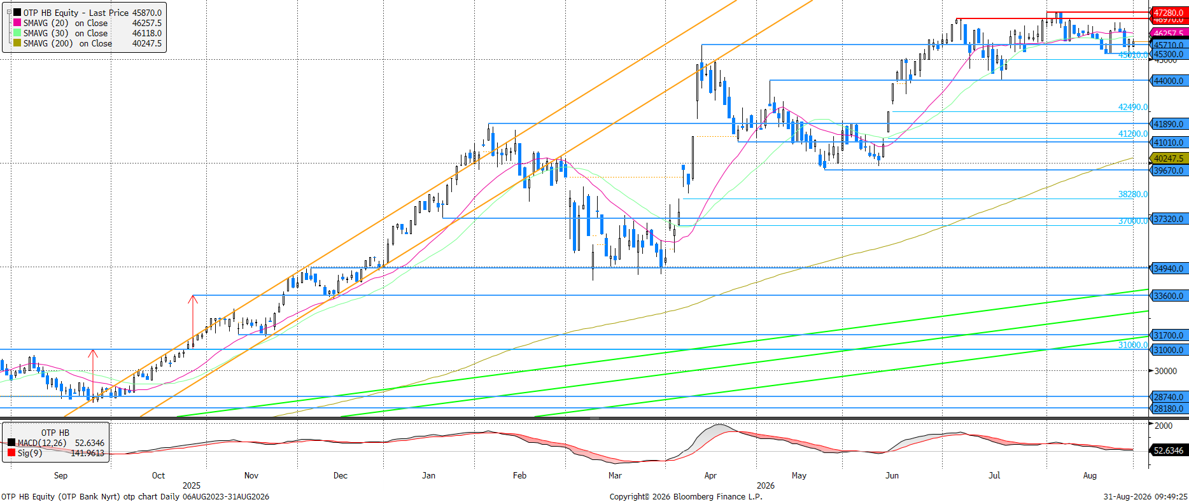Viewport: 1189px width, 502px height.
Task: Click the 44000.0 horizontal line price tag
Action: (x=1169, y=81)
